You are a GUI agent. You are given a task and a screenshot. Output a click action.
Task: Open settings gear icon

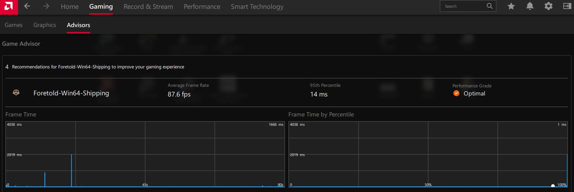pos(548,6)
